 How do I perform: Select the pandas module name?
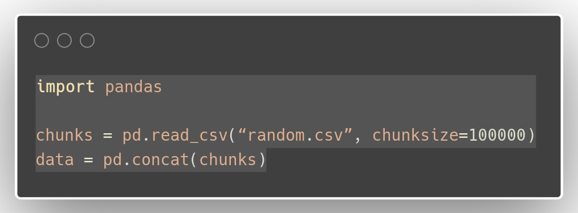pos(133,87)
